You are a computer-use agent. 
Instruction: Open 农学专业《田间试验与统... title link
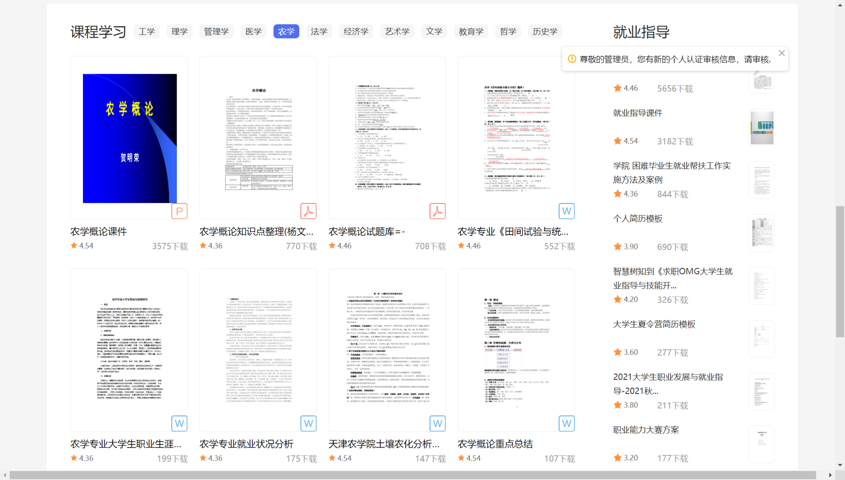(513, 231)
